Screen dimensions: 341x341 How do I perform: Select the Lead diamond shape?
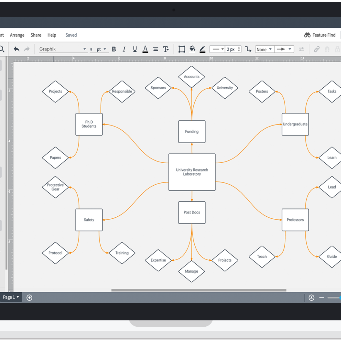click(330, 187)
